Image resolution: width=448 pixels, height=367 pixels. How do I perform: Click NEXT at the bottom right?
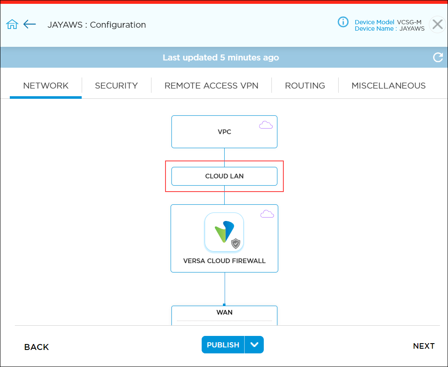(424, 346)
